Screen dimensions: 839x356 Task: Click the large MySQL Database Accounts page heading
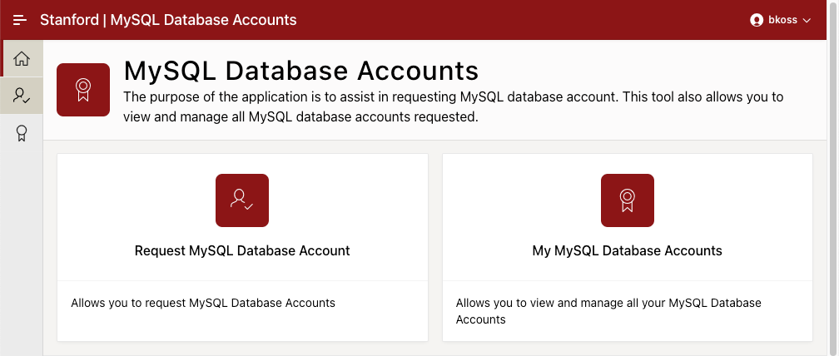[x=300, y=70]
